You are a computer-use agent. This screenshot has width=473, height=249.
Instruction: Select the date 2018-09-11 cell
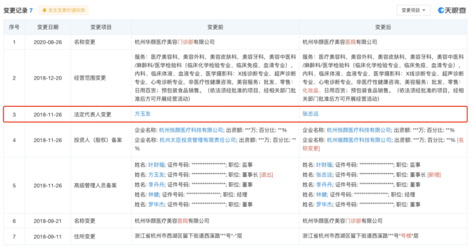click(x=48, y=237)
